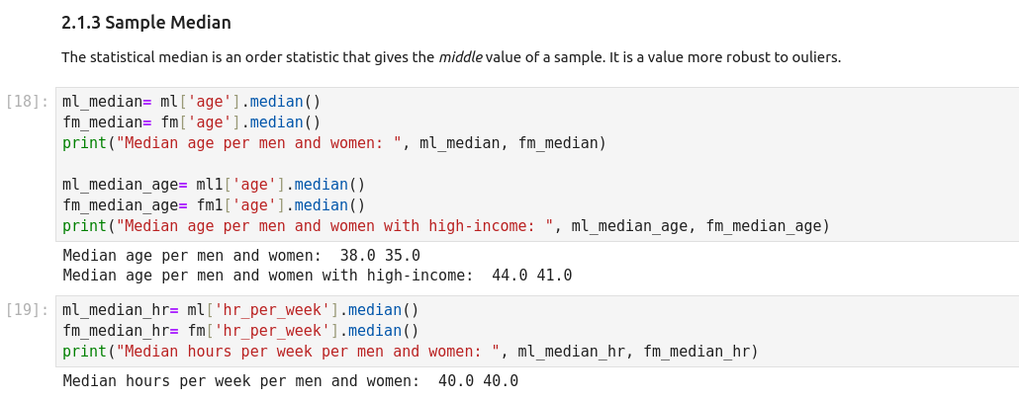Click the output line showing 44.0 41.0
Screen dimensions: 1019x399
(x=317, y=276)
